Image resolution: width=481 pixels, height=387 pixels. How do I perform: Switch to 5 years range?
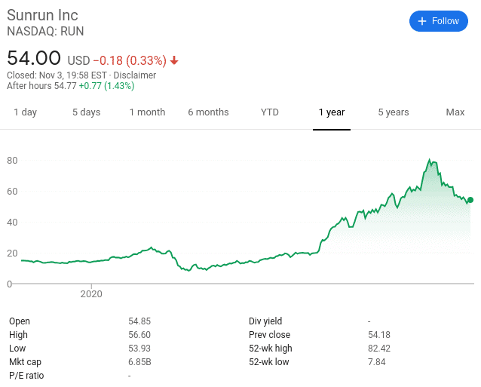click(x=394, y=112)
